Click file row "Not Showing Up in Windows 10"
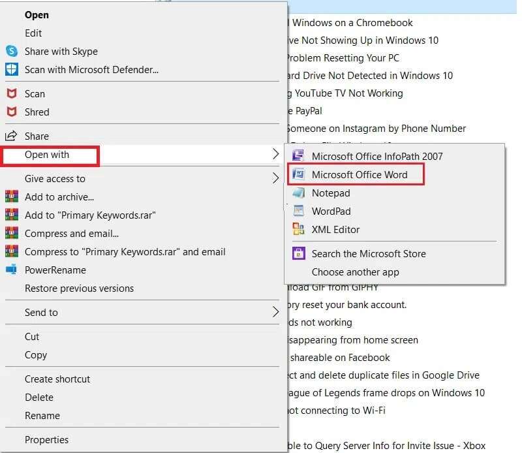This screenshot has width=522, height=453. (363, 40)
